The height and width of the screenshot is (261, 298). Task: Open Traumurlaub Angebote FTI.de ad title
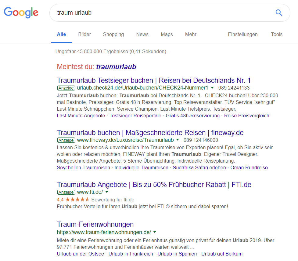pyautogui.click(x=154, y=185)
